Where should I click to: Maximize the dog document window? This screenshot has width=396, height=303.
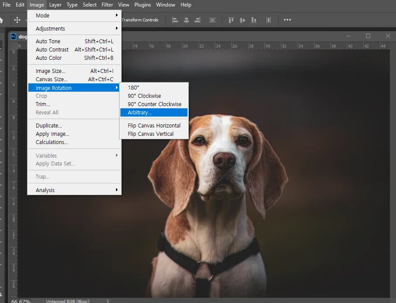pos(368,36)
